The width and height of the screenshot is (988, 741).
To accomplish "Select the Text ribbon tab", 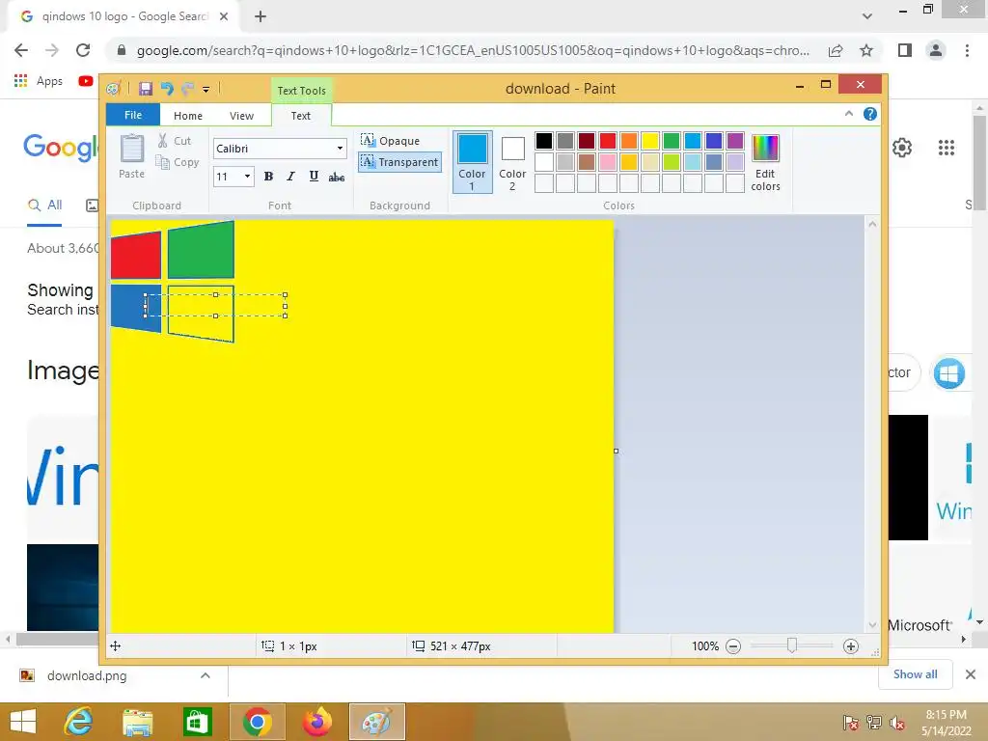I will point(301,116).
